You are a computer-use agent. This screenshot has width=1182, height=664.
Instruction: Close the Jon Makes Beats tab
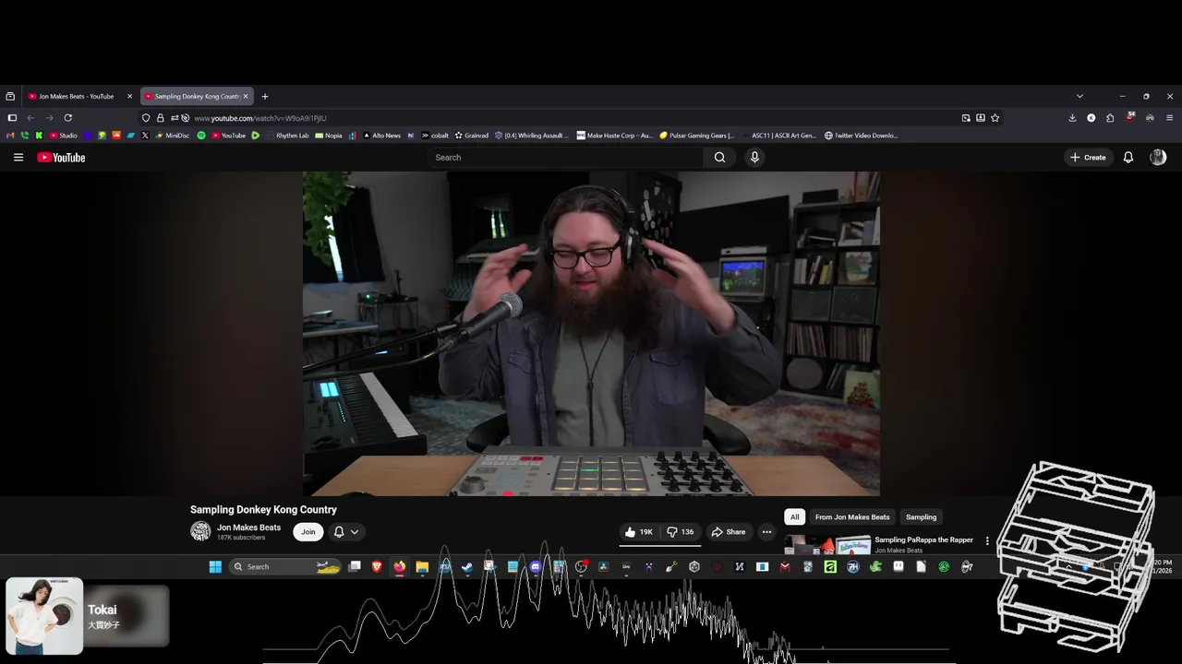pyautogui.click(x=129, y=96)
